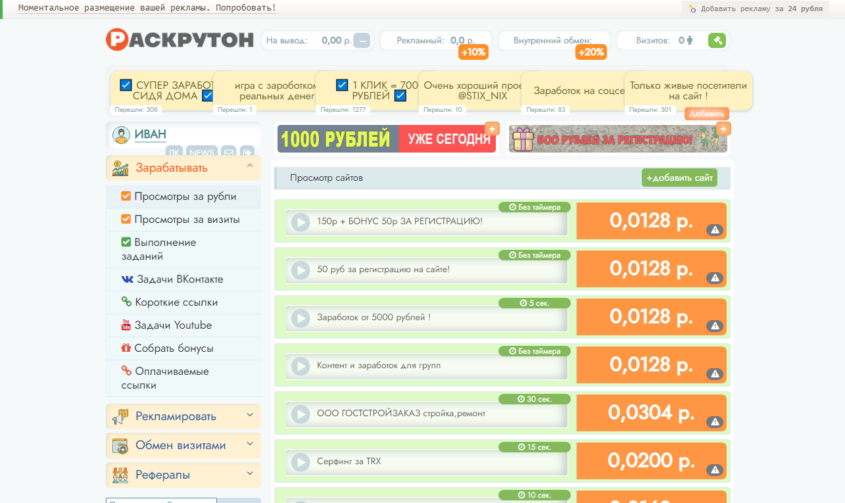Expand the Обмен визитами section chevron
The width and height of the screenshot is (845, 503).
250,444
